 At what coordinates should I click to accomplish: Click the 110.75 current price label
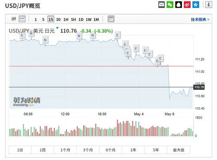tap(199, 87)
